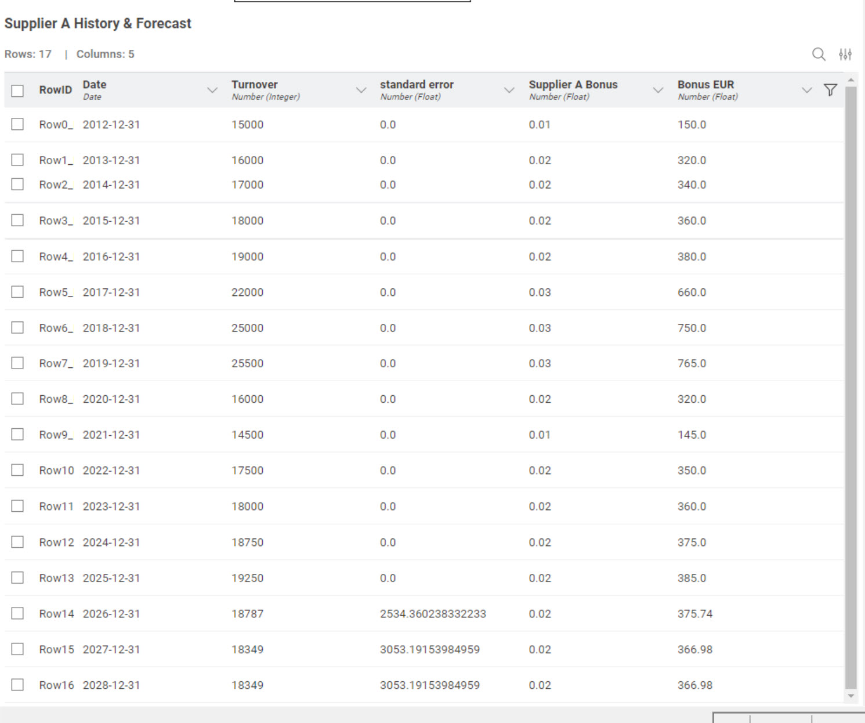Open table settings sliders icon
The height and width of the screenshot is (723, 865).
(x=845, y=55)
